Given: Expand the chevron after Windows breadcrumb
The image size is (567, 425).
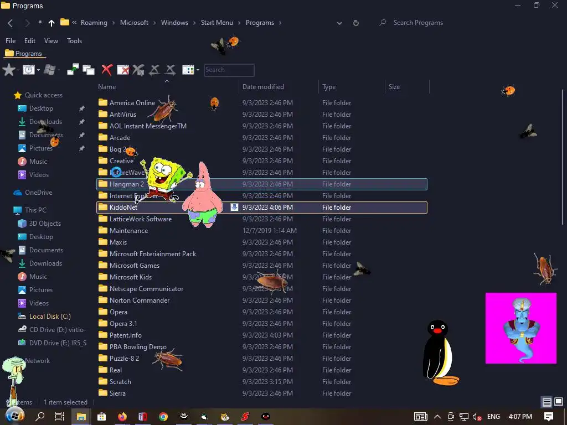Looking at the screenshot, I should [x=194, y=23].
